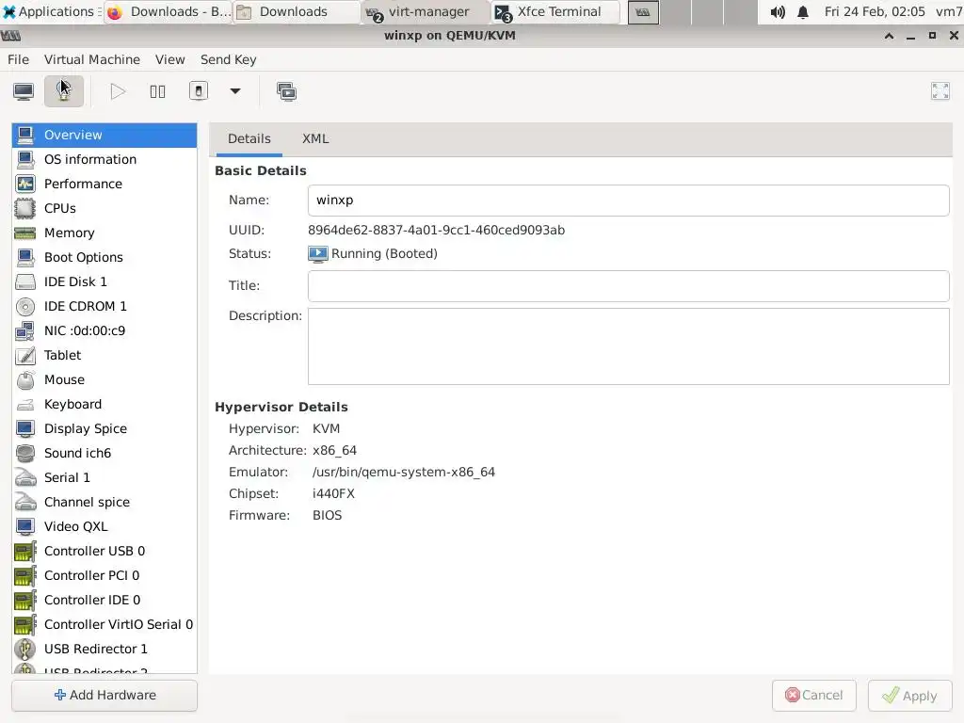Screen dimensions: 964x723
Task: Select USB Redirector 1
Action: (x=104, y=650)
